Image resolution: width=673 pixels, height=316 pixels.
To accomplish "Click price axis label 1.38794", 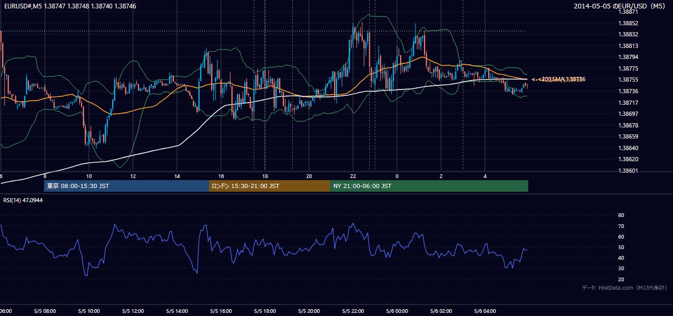I will [x=628, y=57].
